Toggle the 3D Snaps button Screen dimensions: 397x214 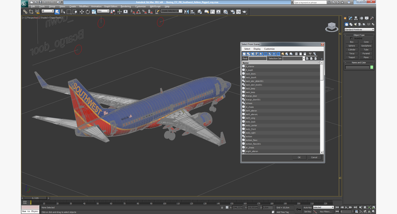[133, 12]
